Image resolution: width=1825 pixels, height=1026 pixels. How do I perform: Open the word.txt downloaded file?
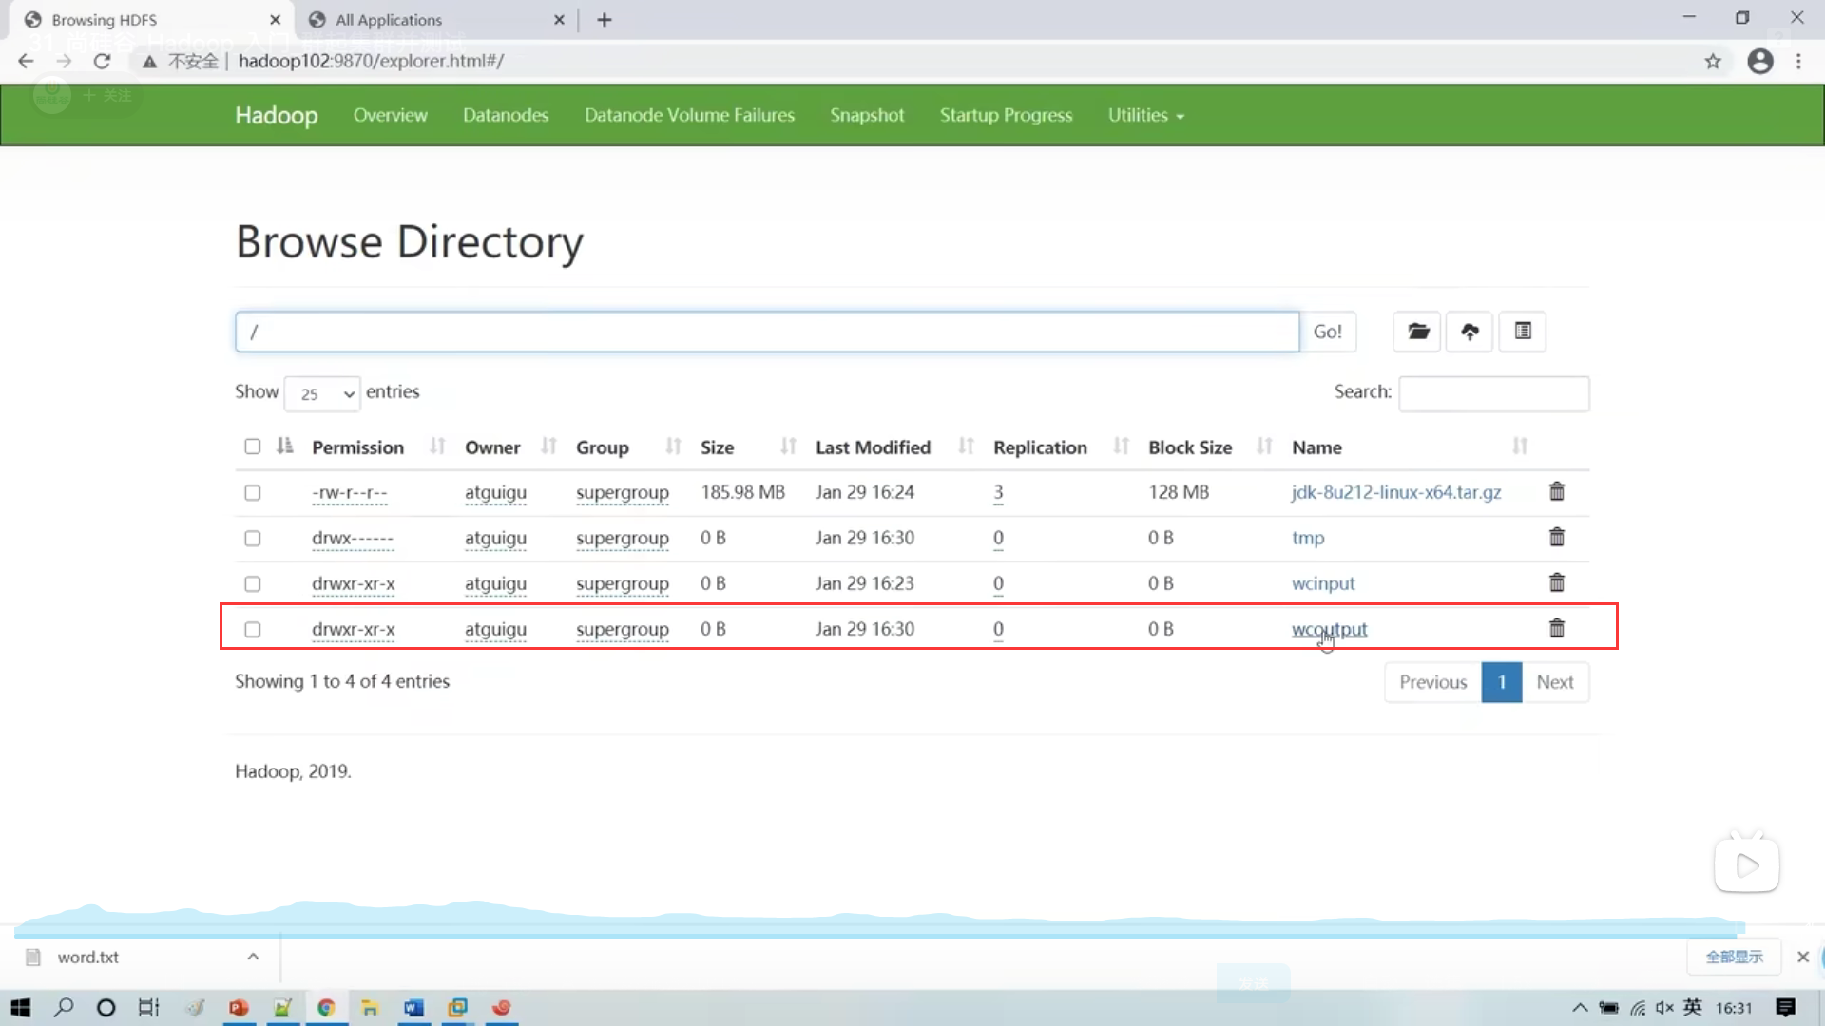[x=87, y=957]
